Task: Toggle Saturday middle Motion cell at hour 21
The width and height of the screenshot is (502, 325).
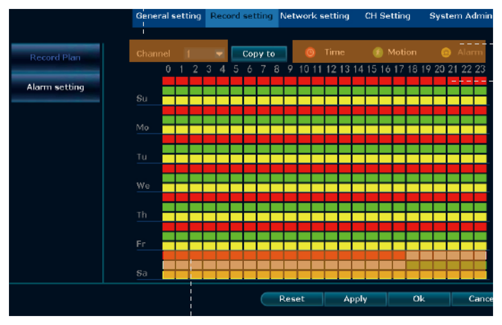Action: pyautogui.click(x=453, y=265)
